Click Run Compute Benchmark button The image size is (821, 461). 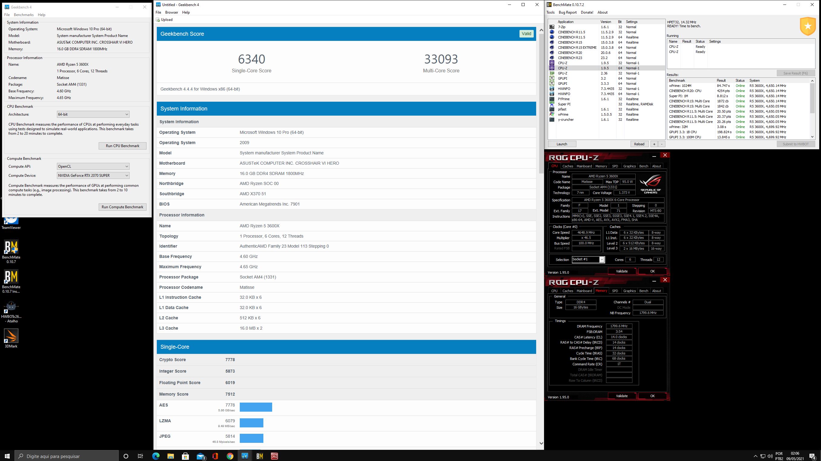[x=122, y=207]
